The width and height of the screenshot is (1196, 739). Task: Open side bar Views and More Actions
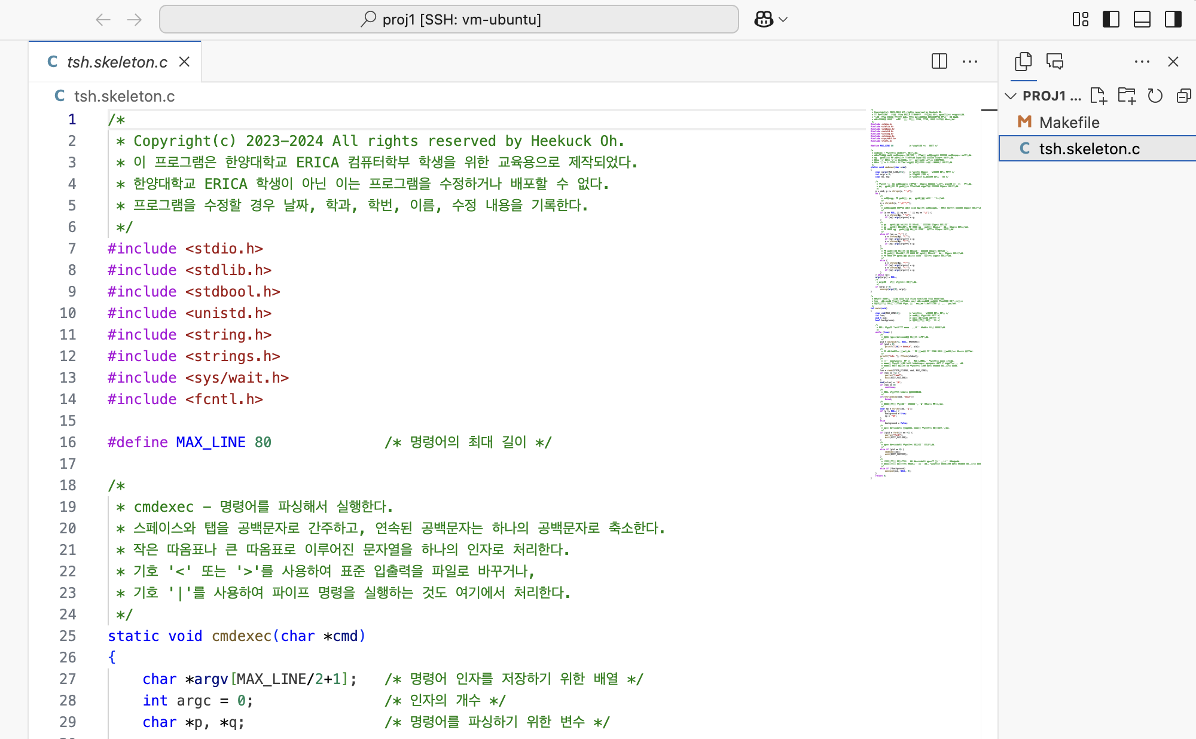pyautogui.click(x=1142, y=61)
